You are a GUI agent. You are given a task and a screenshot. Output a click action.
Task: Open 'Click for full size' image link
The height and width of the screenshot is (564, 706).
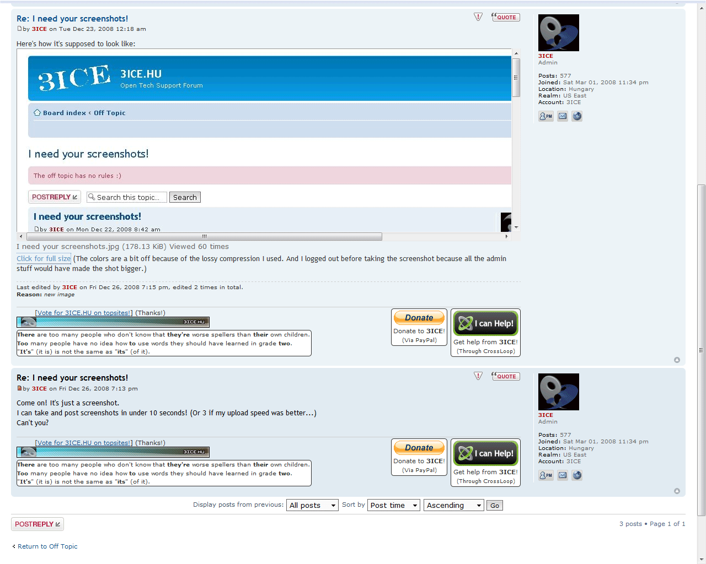tap(44, 259)
